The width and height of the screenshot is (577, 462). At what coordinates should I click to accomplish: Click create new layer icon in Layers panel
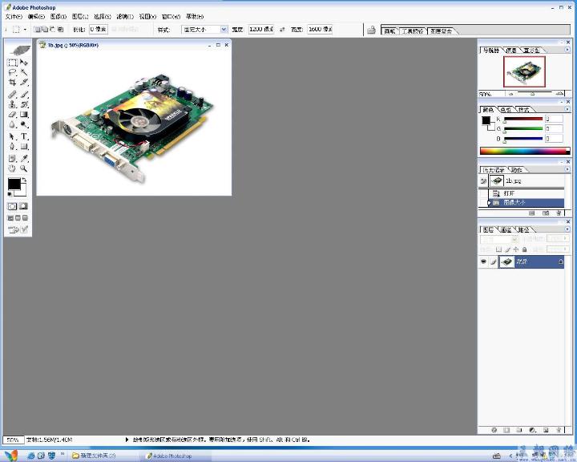click(x=546, y=430)
